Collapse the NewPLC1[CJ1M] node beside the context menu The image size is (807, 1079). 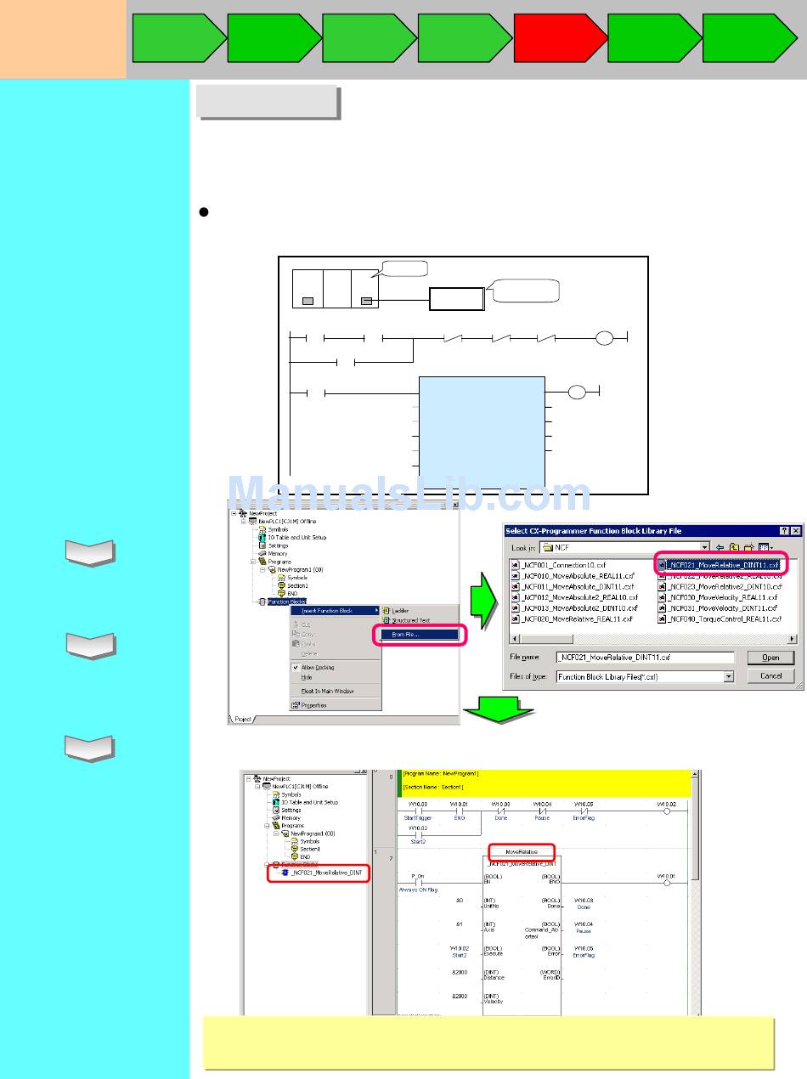pyautogui.click(x=243, y=521)
